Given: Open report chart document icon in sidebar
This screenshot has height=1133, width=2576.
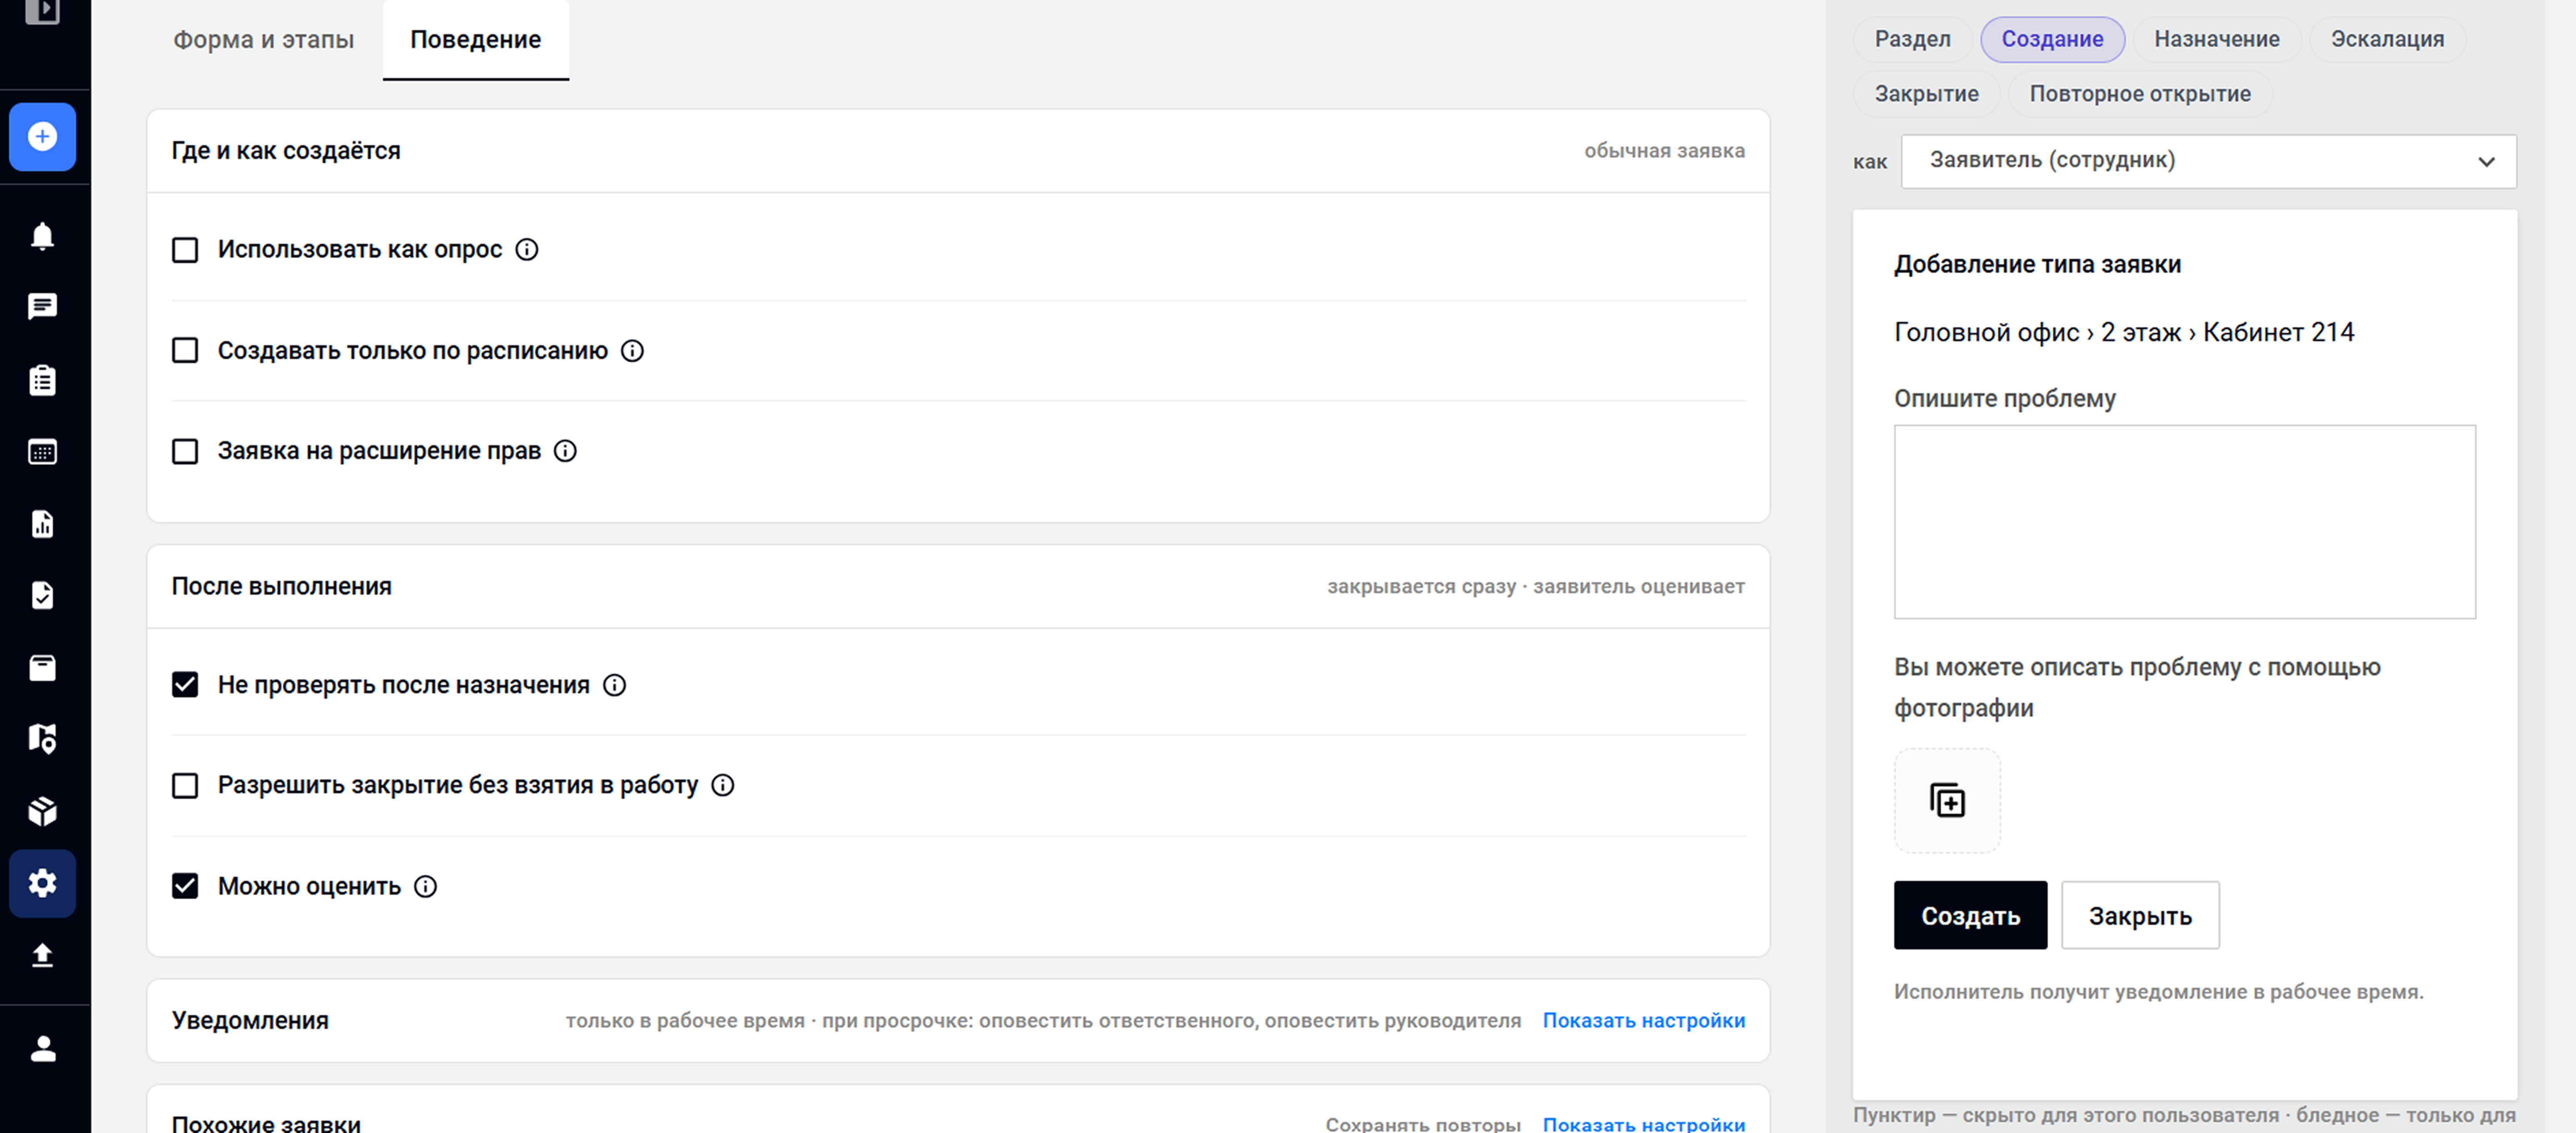Looking at the screenshot, I should [42, 524].
